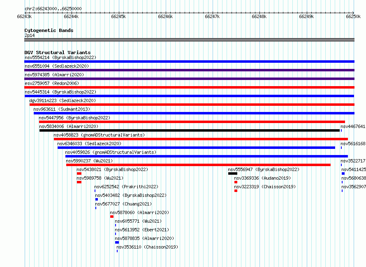This screenshot has width=366, height=267.
Task: Click the red bar under nsv4058823
Action: 201,139
